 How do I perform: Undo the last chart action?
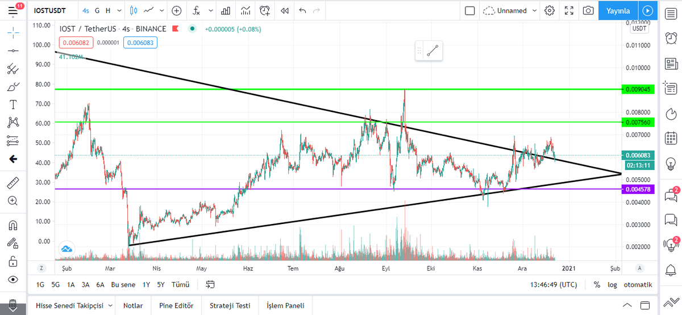pyautogui.click(x=302, y=10)
